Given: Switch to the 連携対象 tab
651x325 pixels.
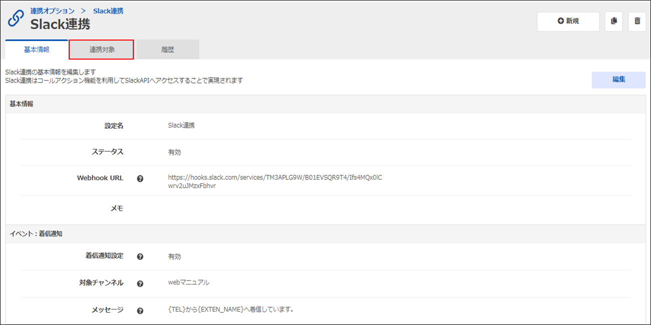Looking at the screenshot, I should click(x=101, y=50).
